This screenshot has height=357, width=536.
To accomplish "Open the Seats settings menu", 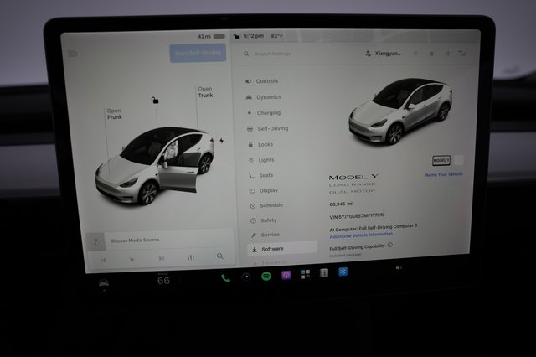I will click(x=261, y=175).
